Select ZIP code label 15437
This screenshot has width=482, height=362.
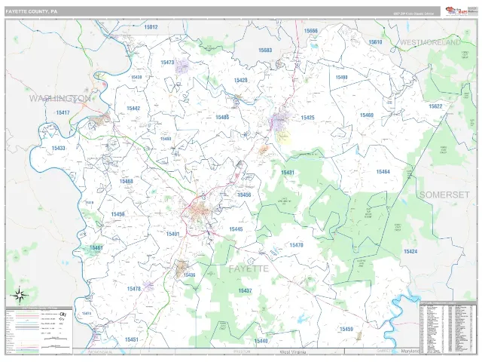point(245,290)
